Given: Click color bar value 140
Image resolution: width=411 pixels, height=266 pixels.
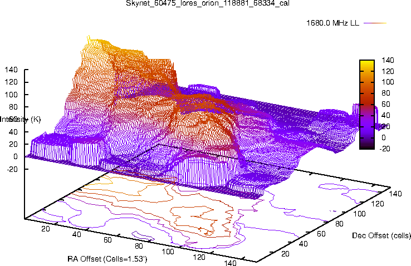Looking at the screenshot, I should tap(388, 60).
